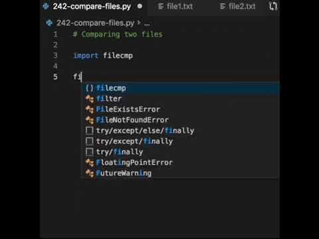Choose the FloatingPointError suggestion
This screenshot has height=239, width=319.
click(180, 163)
